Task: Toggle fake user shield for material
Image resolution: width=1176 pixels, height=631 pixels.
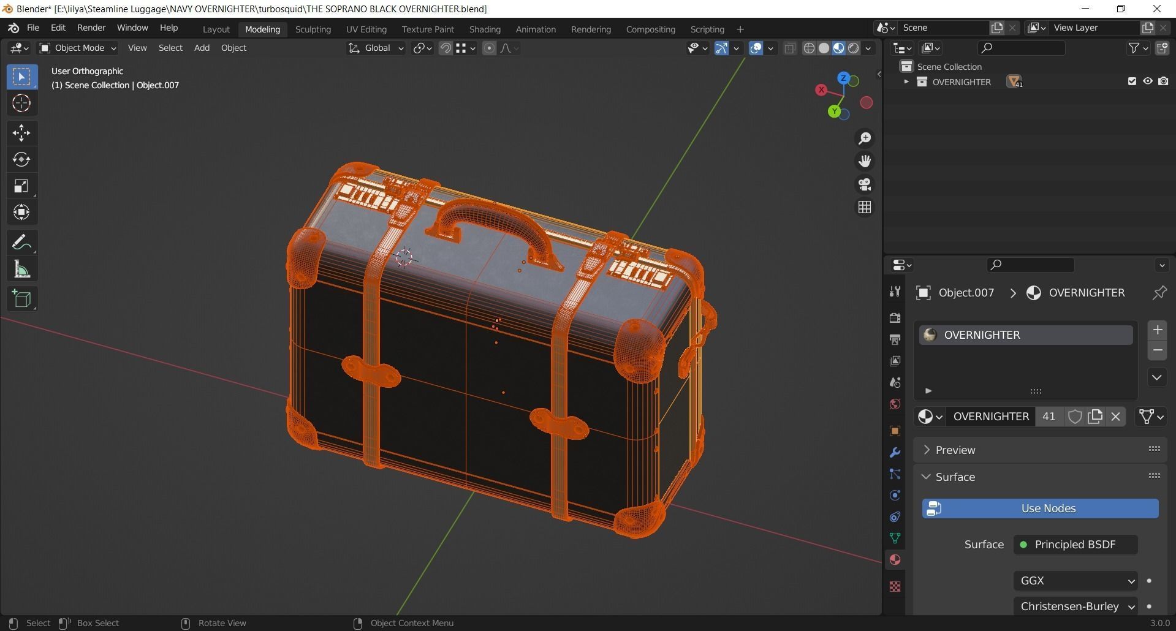Action: 1075,417
